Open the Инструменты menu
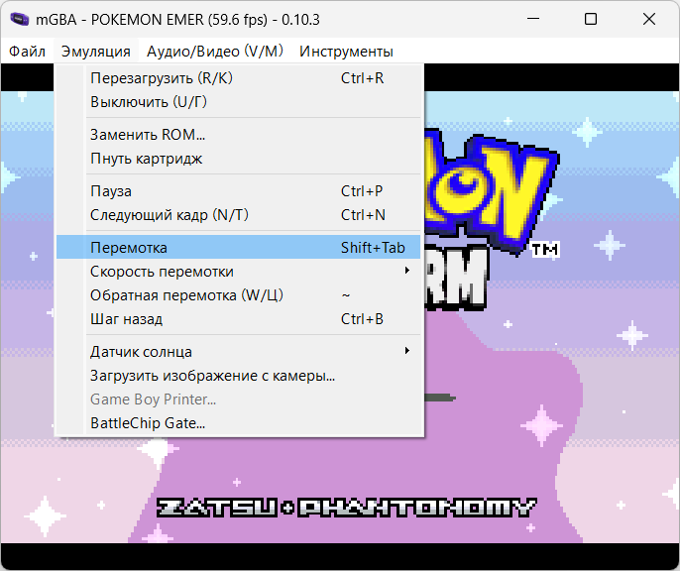Image resolution: width=680 pixels, height=571 pixels. [346, 52]
